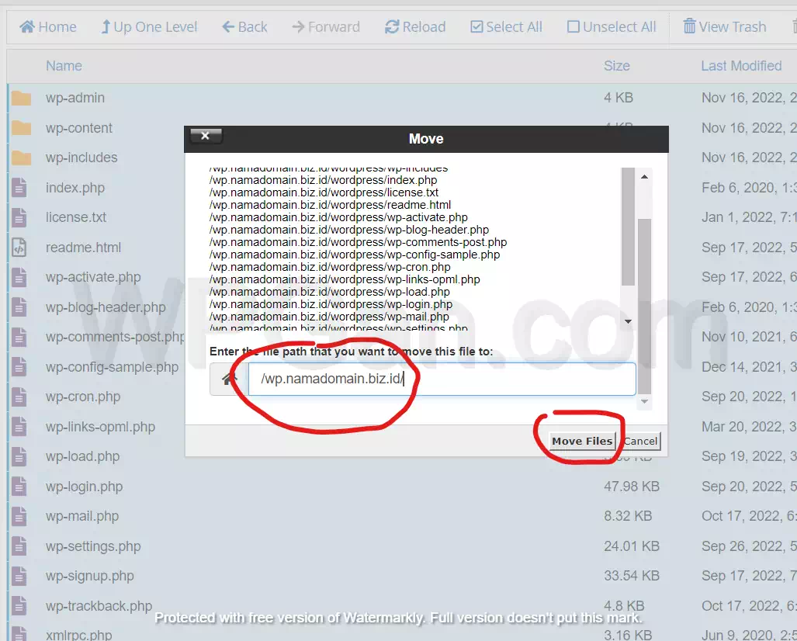This screenshot has width=797, height=641.
Task: Select the wp-signup.php file name
Action: point(90,577)
